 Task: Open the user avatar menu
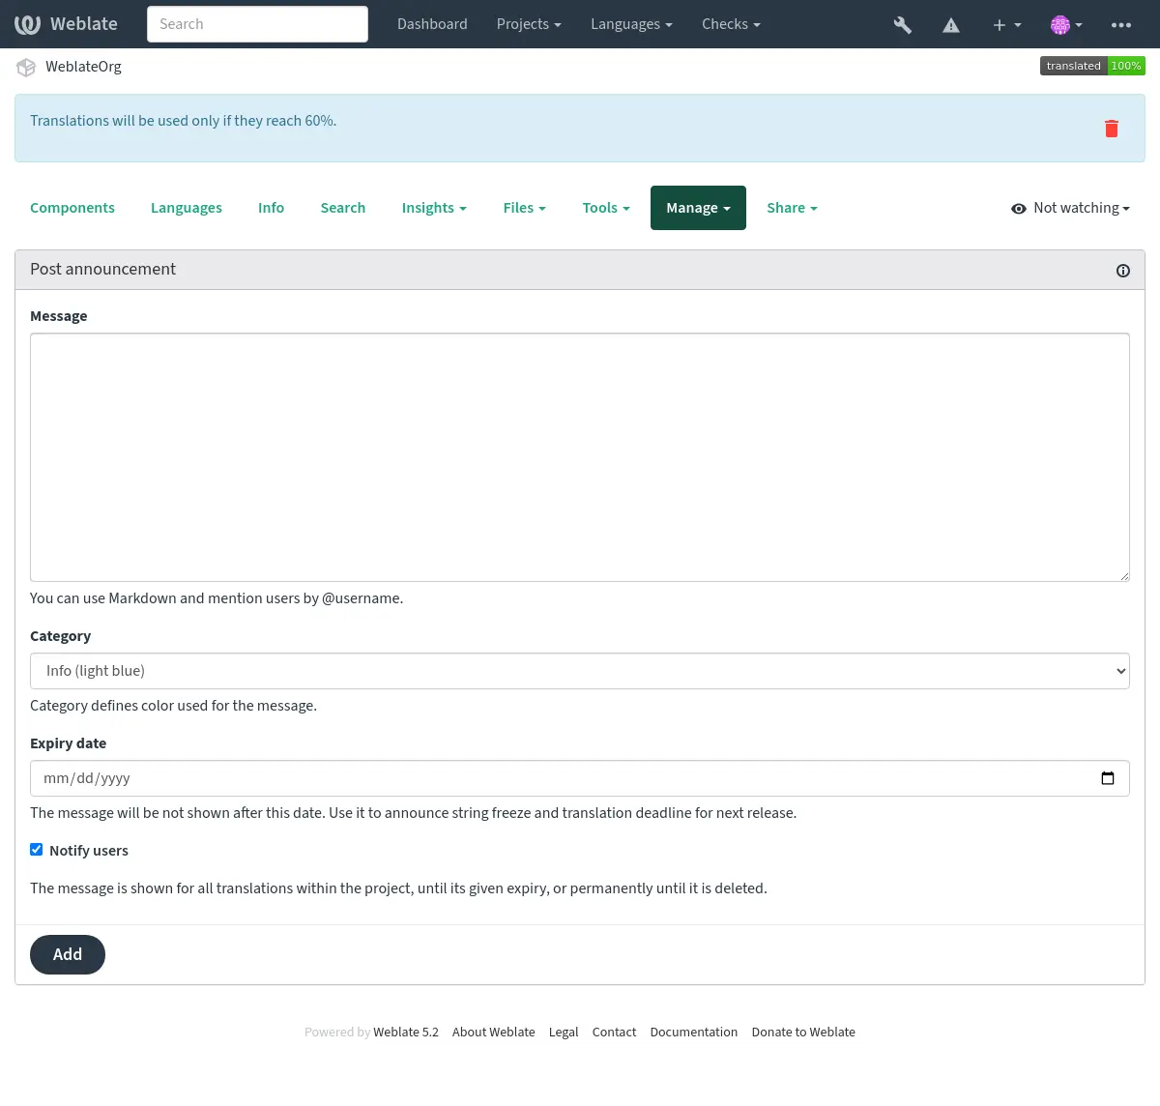(x=1066, y=25)
